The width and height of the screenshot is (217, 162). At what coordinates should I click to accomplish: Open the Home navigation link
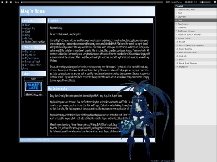point(27,25)
